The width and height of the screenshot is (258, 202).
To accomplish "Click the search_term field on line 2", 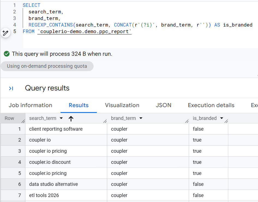I will pos(45,12).
